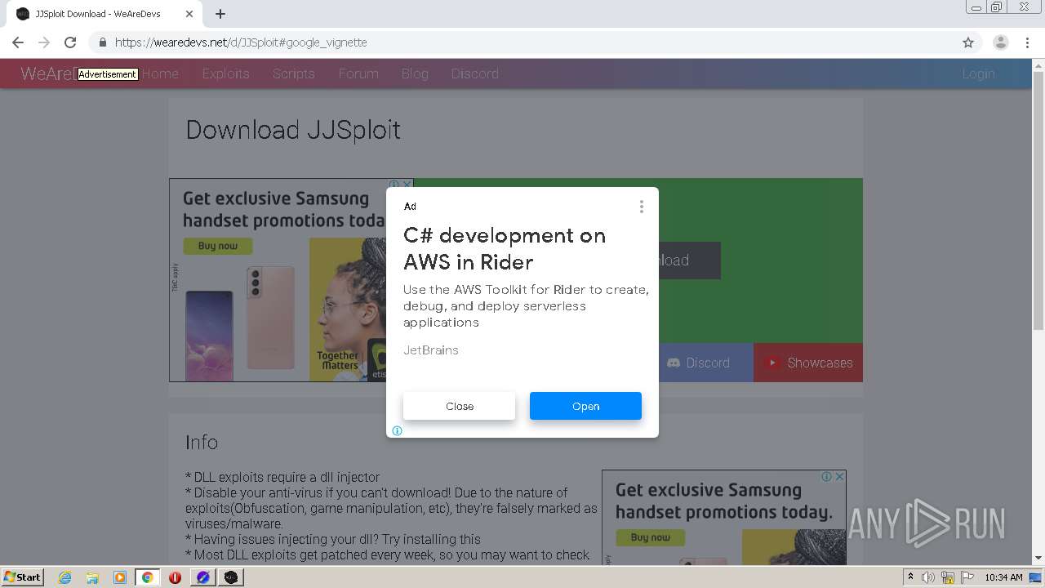Screen dimensions: 1045x588
Task: Click the Download JJSploit heading
Action: (x=293, y=130)
